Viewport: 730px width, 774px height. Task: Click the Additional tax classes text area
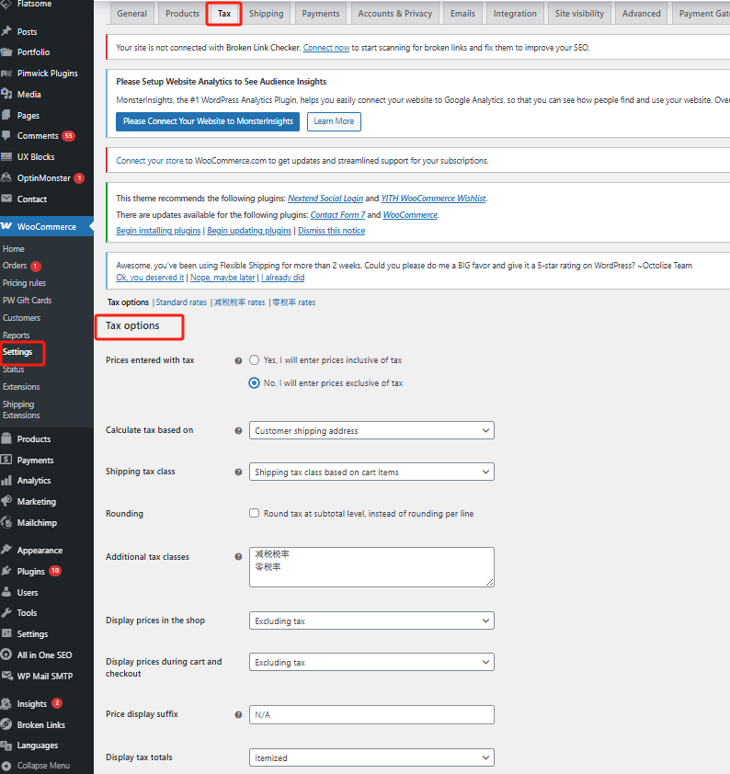coord(371,566)
